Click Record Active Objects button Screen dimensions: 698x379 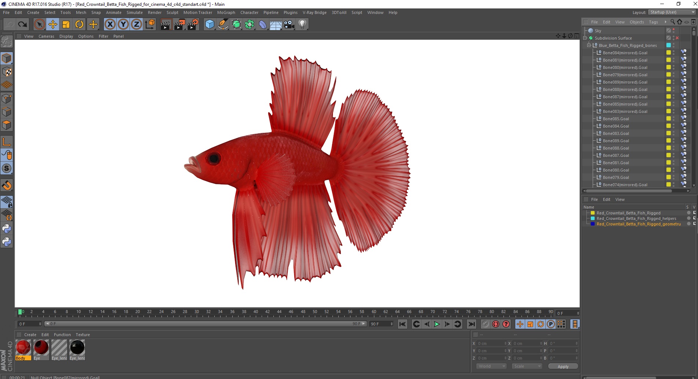(x=486, y=324)
